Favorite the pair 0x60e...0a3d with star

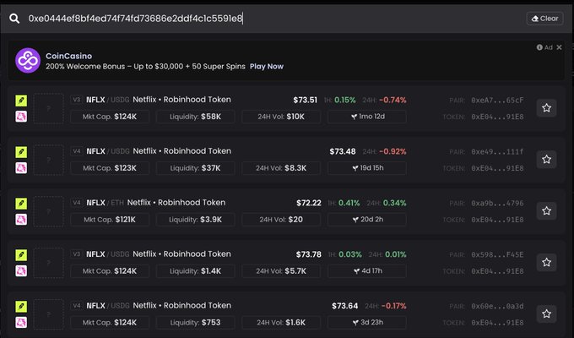[546, 313]
